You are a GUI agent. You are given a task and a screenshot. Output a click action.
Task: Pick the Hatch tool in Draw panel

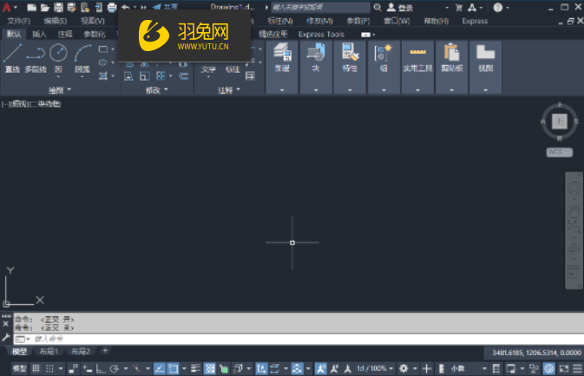point(102,76)
